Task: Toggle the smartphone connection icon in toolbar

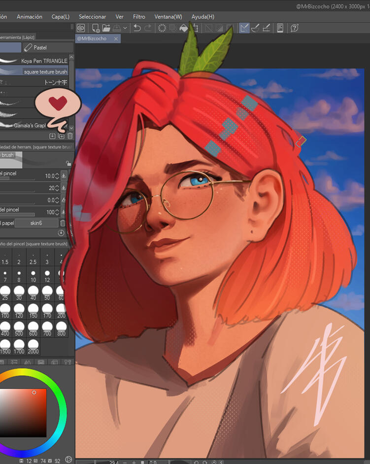Action: click(x=280, y=28)
